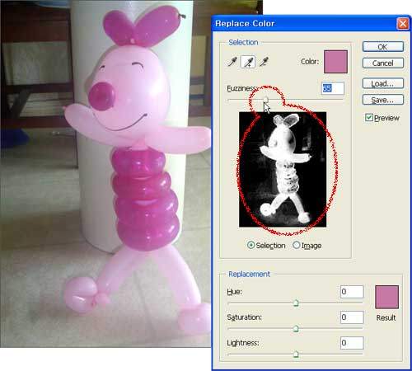Select the Add to Sample eyedropper
The image size is (412, 371).
pos(248,62)
